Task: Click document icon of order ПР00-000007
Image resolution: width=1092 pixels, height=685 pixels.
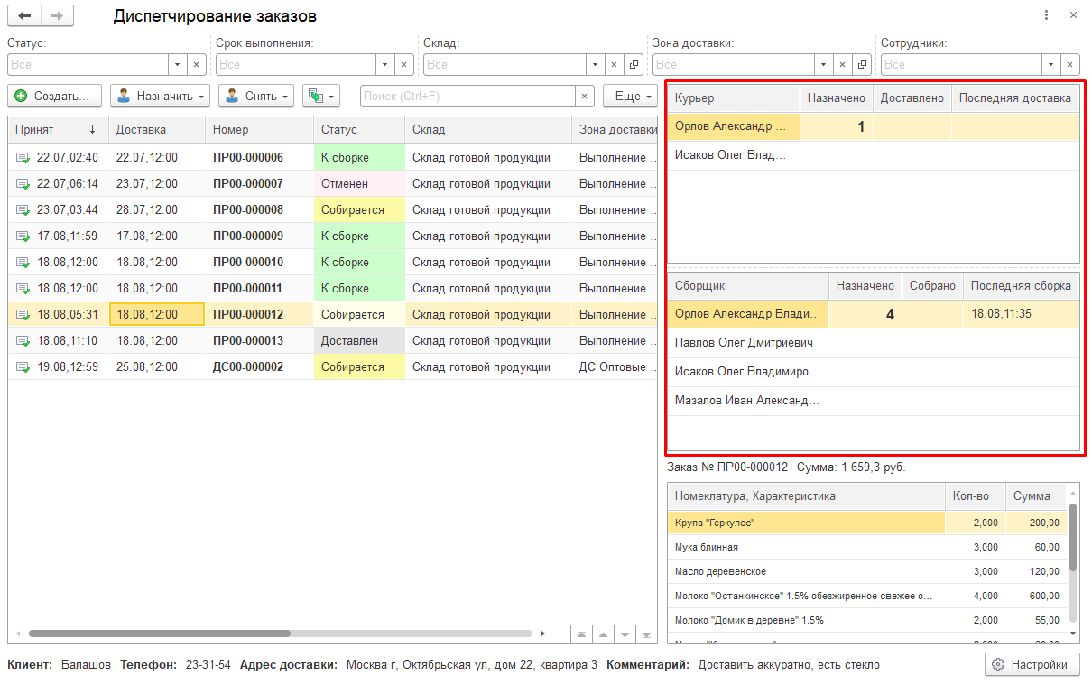Action: click(x=23, y=184)
